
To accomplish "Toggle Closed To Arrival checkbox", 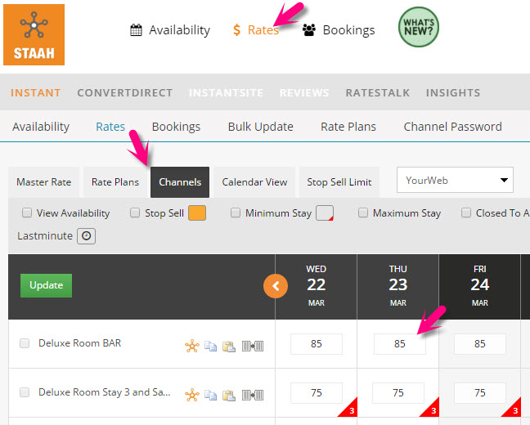I will tap(466, 212).
